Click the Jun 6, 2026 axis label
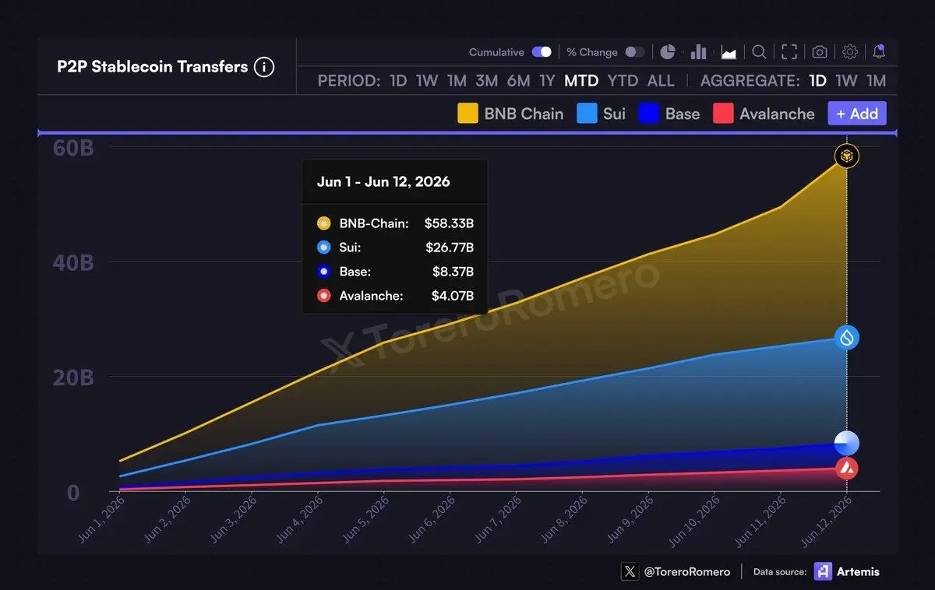The width and height of the screenshot is (935, 590). pos(431,520)
